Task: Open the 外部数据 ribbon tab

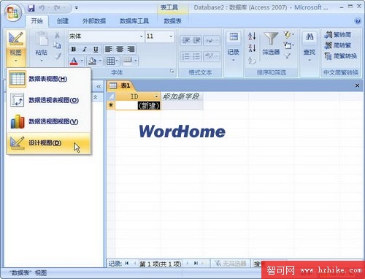Action: tap(94, 21)
